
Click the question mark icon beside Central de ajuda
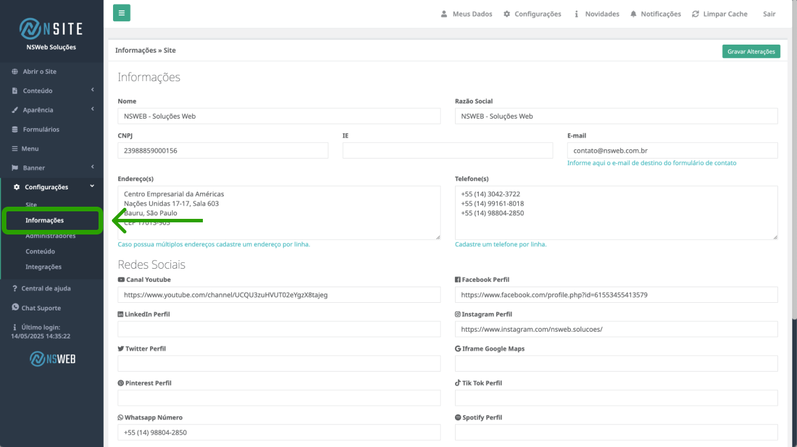coord(15,288)
